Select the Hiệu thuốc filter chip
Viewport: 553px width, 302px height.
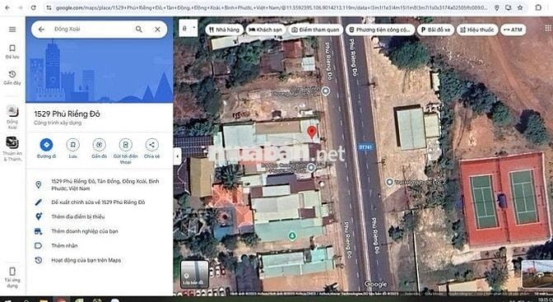point(477,30)
